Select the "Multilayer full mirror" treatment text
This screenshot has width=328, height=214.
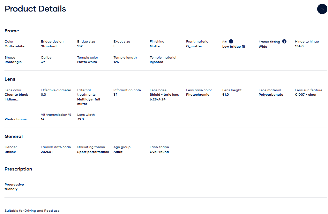point(88,102)
